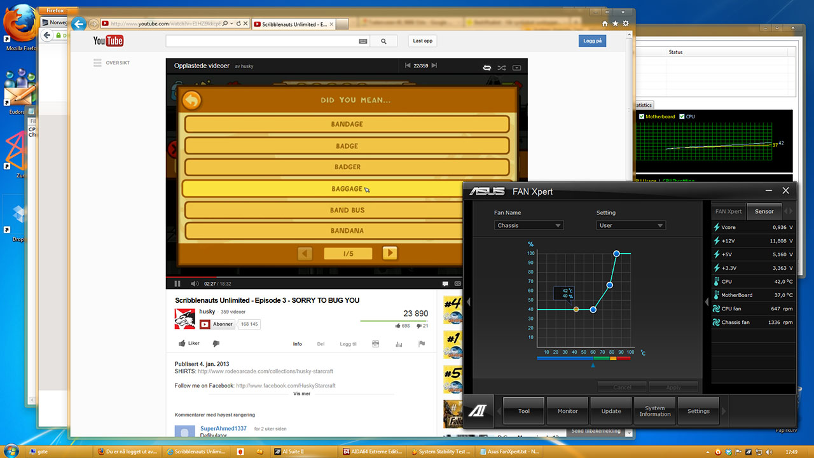Screen dimensions: 814x458
Task: Open AIDA64 Extreme Edition from taskbar
Action: tap(374, 452)
